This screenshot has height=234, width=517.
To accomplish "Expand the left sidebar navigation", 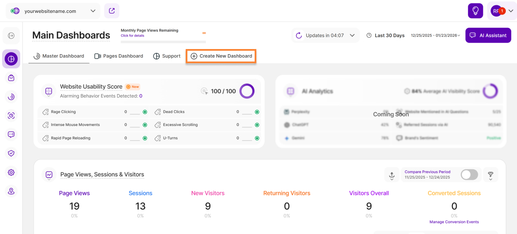I will coord(11,36).
